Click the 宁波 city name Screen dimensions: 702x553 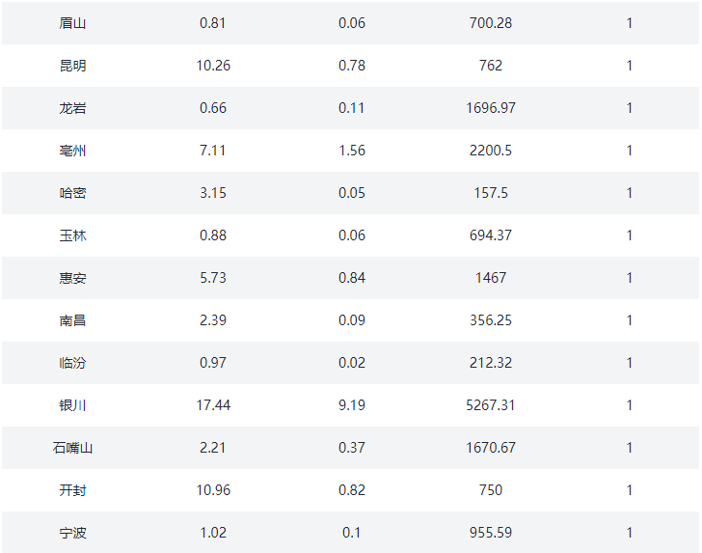coord(72,533)
